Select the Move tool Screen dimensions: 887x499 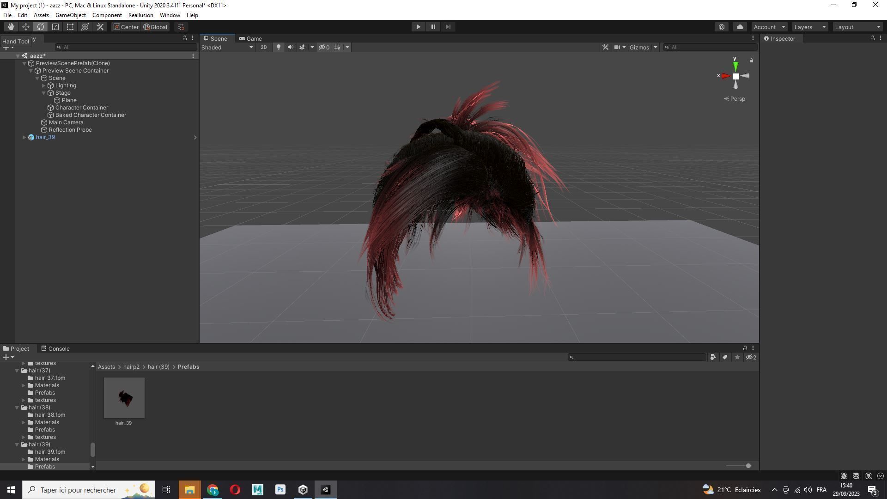point(26,27)
